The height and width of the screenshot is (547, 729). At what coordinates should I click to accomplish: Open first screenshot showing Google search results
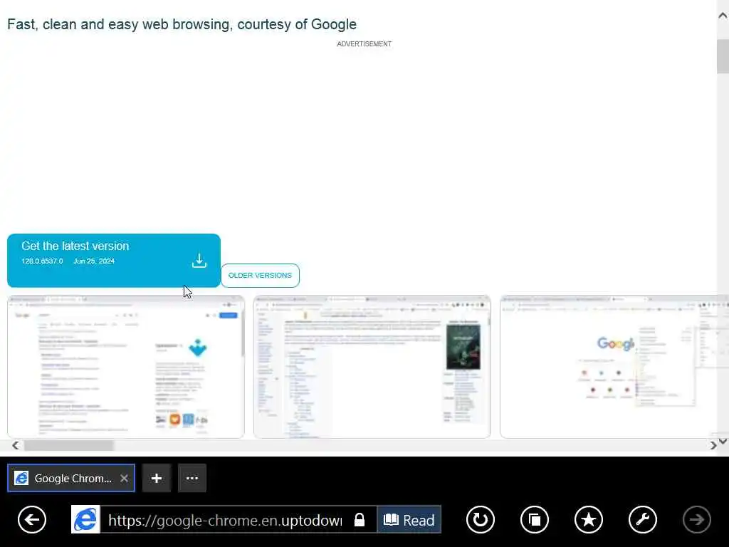pyautogui.click(x=126, y=367)
